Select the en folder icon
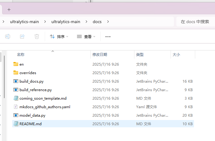Viewport: 215px width, 141px height. [x=16, y=64]
